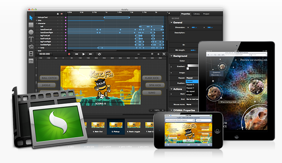Click the magenta keyframe diamond on body row
282x163 pixels.
click(x=65, y=48)
